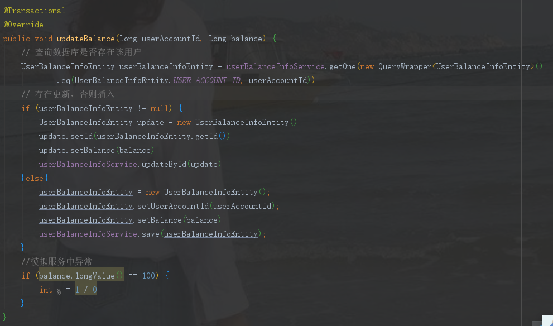Click the save method call
This screenshot has width=553, height=326.
point(150,234)
